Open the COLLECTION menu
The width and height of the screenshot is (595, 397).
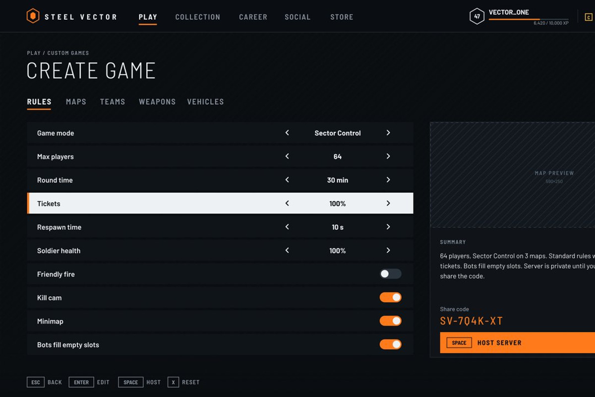198,17
